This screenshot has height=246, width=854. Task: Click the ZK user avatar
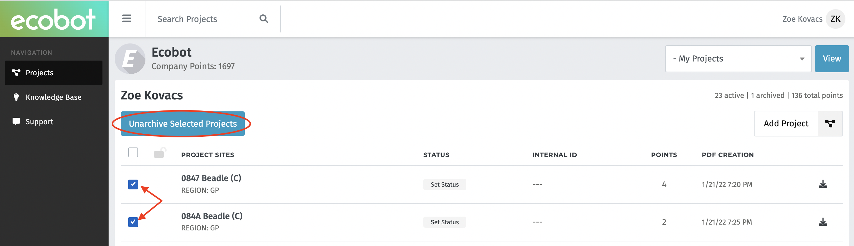[x=835, y=19]
